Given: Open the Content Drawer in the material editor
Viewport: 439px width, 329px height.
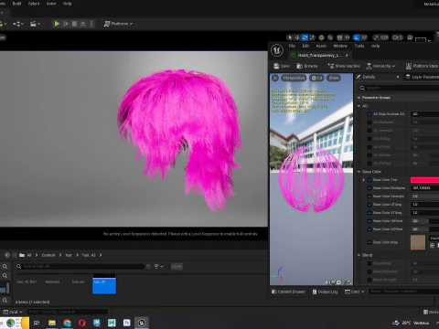Looking at the screenshot, I should (288, 292).
